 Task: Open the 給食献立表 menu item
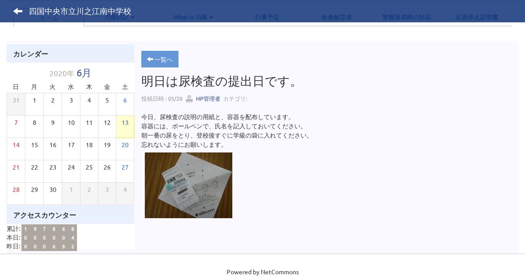point(337,18)
